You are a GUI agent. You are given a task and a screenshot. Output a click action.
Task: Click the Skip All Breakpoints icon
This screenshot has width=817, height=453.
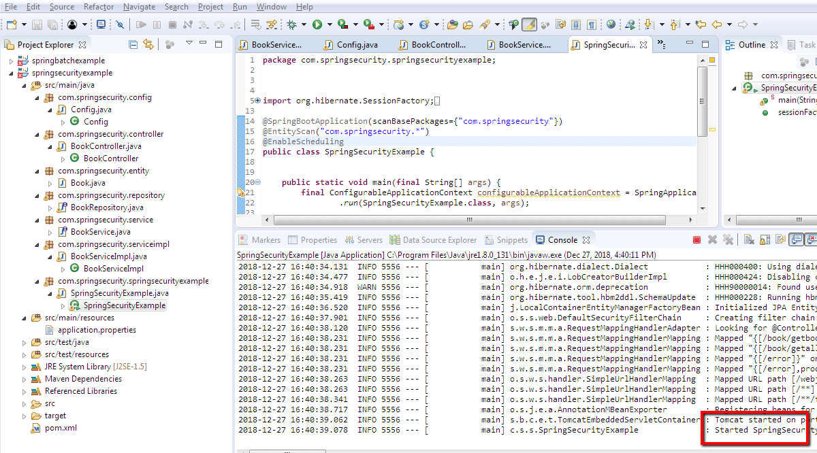[x=120, y=25]
